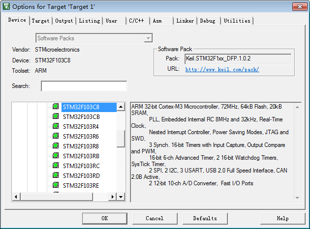This screenshot has height=229, width=310.
Task: Select device STM32F103R6 in the list
Action: coord(81,137)
